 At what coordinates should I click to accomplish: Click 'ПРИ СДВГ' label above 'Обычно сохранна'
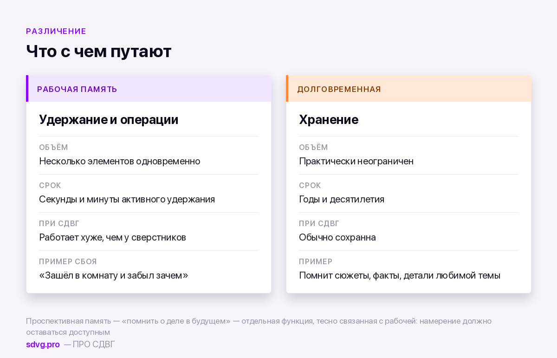pos(319,224)
